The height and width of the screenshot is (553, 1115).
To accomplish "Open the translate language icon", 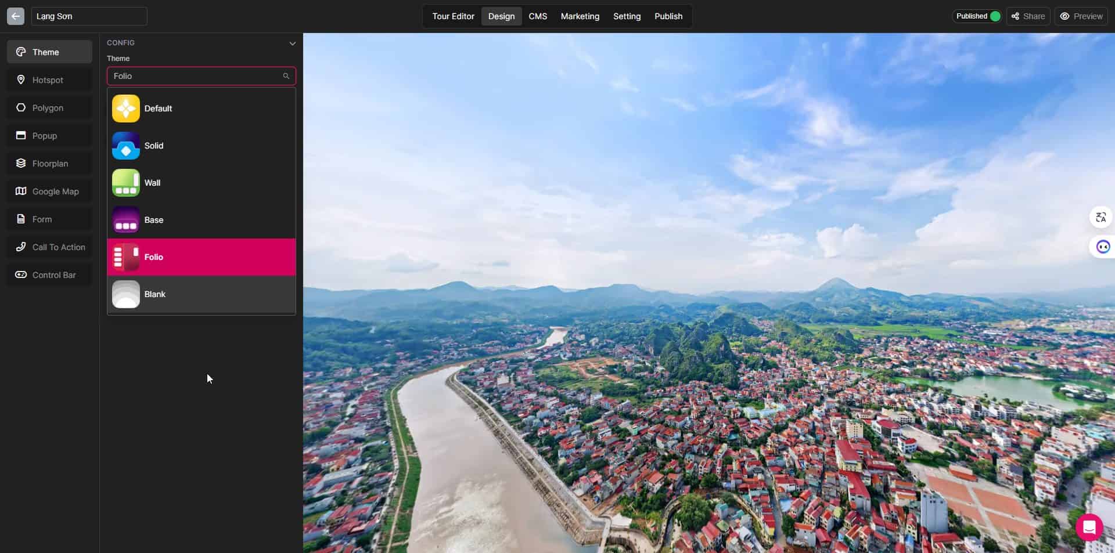I will pos(1100,218).
